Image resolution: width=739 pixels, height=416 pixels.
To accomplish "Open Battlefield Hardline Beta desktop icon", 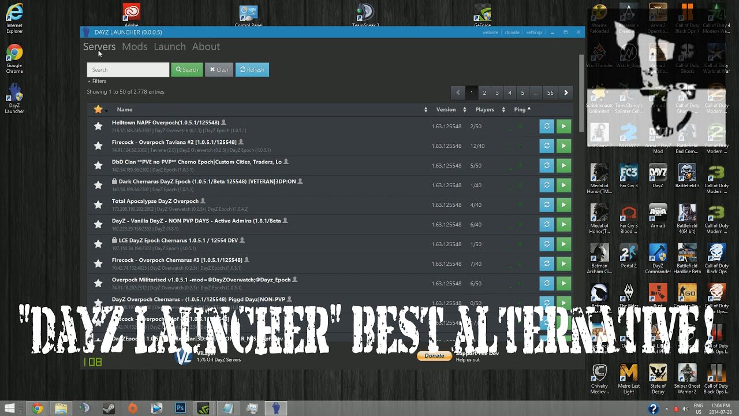I will point(687,259).
